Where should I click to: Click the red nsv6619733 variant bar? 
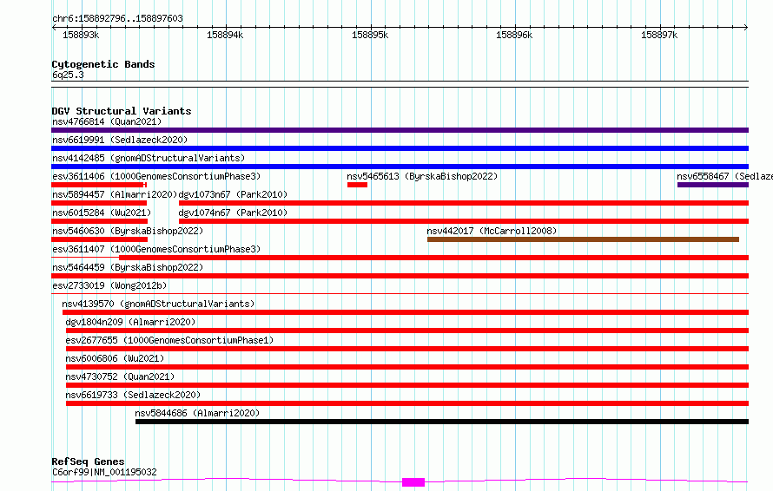pos(407,403)
